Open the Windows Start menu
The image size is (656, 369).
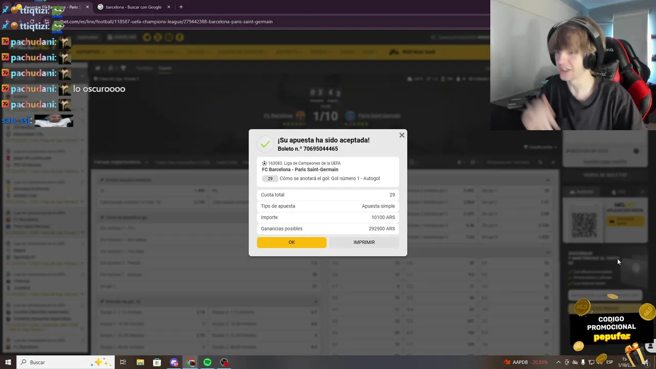[8, 362]
